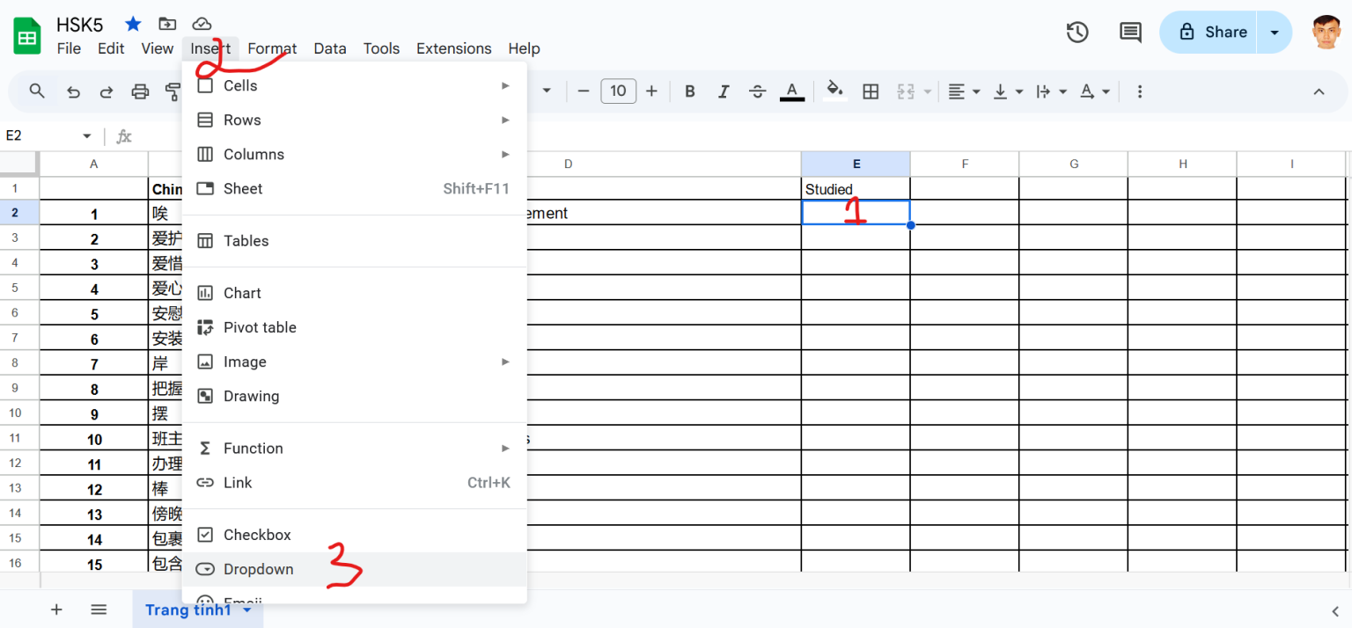Viewport: 1352px width, 628px height.
Task: Undo the last action
Action: [x=73, y=91]
